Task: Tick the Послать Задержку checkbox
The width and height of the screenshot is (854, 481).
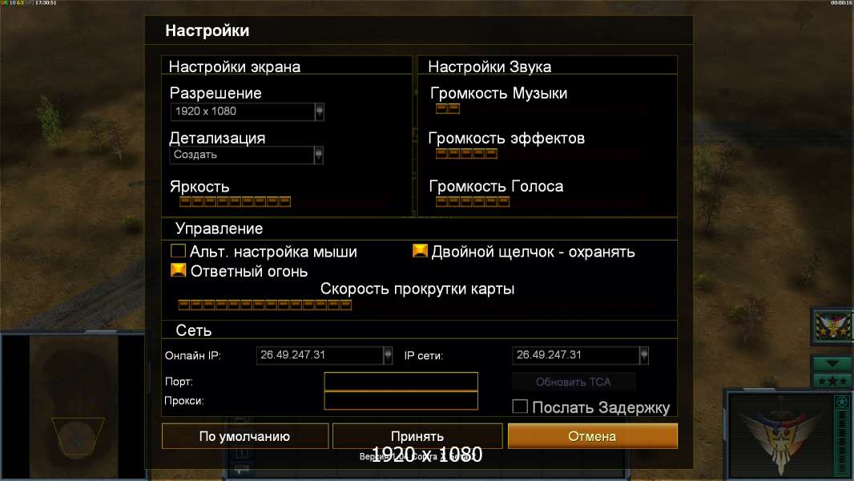Action: tap(520, 406)
